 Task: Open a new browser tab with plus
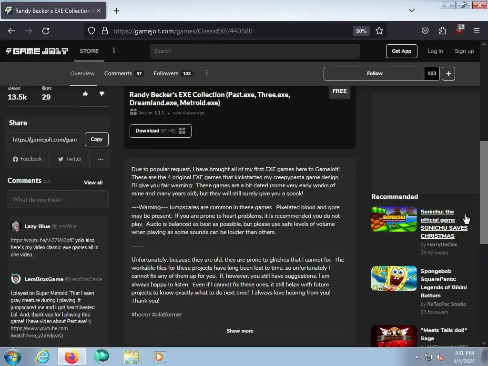116,11
